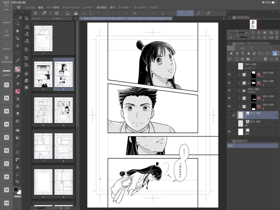
Task: Show the hidden 20% layer
Action: (x=229, y=115)
